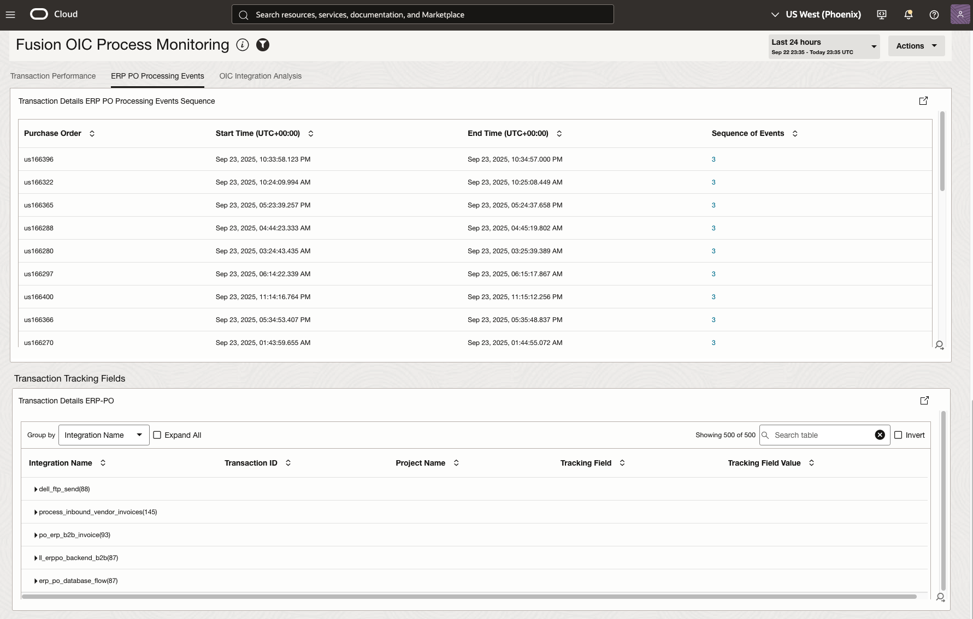Switch to the Transaction Performance tab
This screenshot has width=973, height=619.
[x=53, y=76]
